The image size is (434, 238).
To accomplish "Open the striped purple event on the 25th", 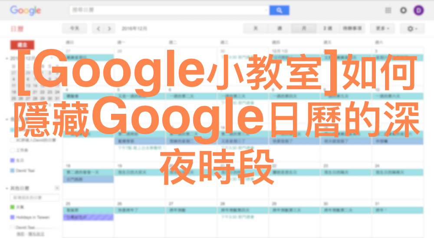I will click(88, 217).
